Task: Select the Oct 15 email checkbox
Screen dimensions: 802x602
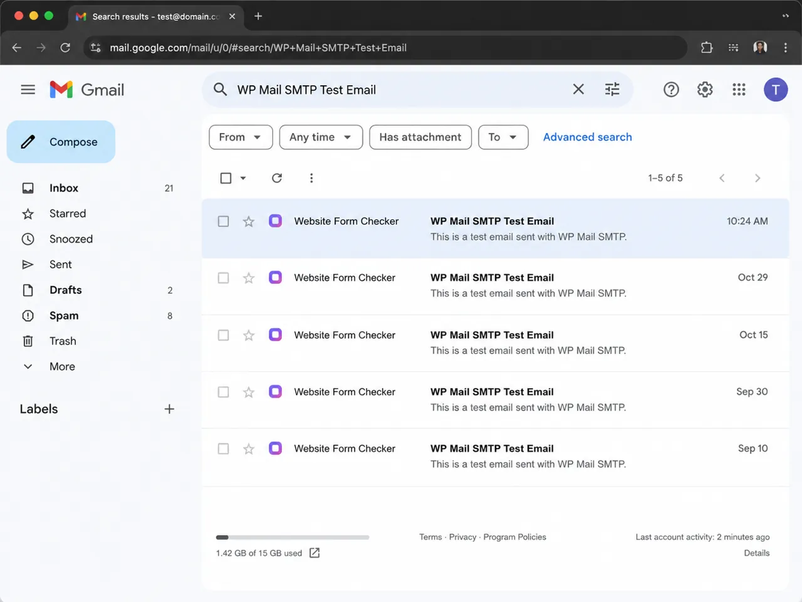Action: 223,335
